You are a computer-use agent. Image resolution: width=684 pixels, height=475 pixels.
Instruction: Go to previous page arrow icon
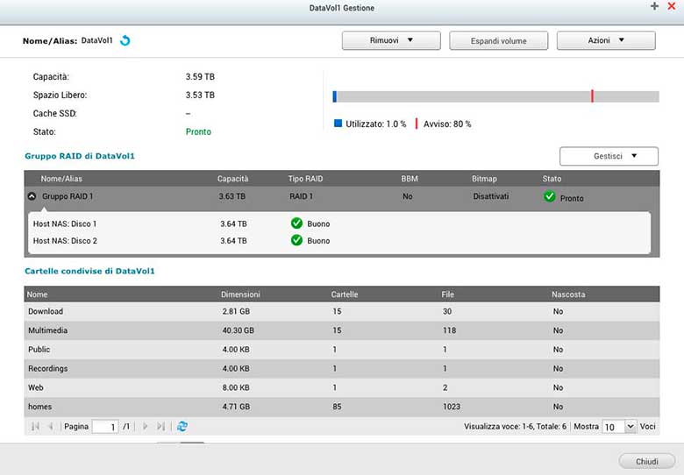click(51, 426)
